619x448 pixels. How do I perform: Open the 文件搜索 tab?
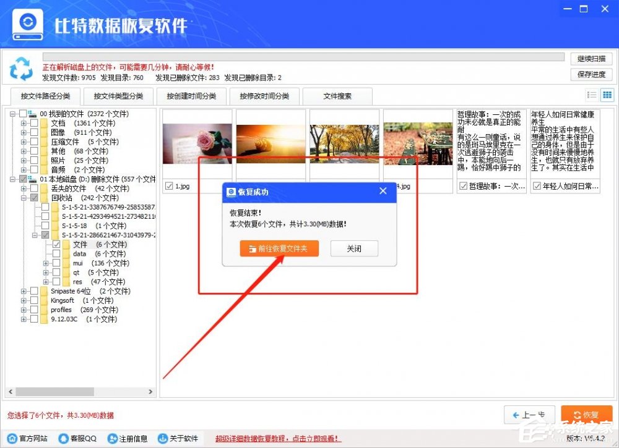tap(337, 96)
